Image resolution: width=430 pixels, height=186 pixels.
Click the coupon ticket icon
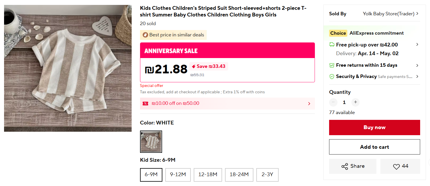pyautogui.click(x=145, y=103)
